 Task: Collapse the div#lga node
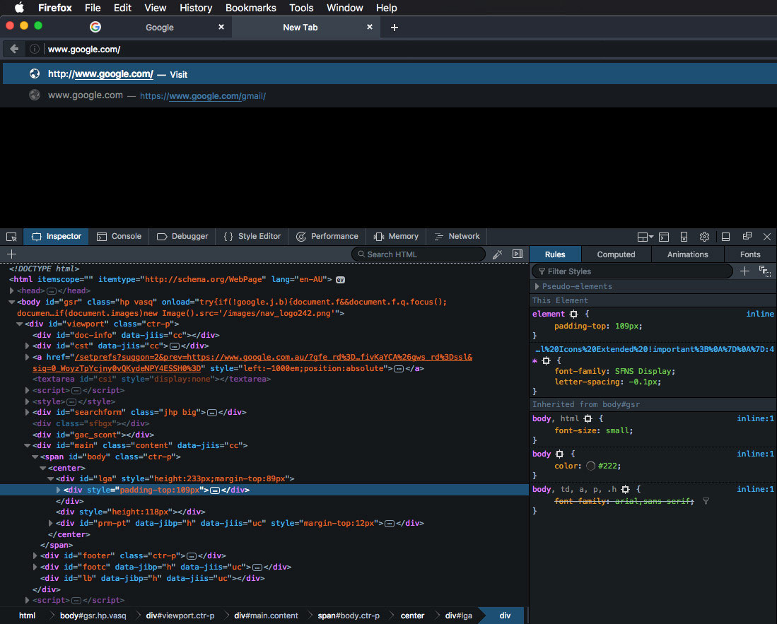(x=50, y=478)
